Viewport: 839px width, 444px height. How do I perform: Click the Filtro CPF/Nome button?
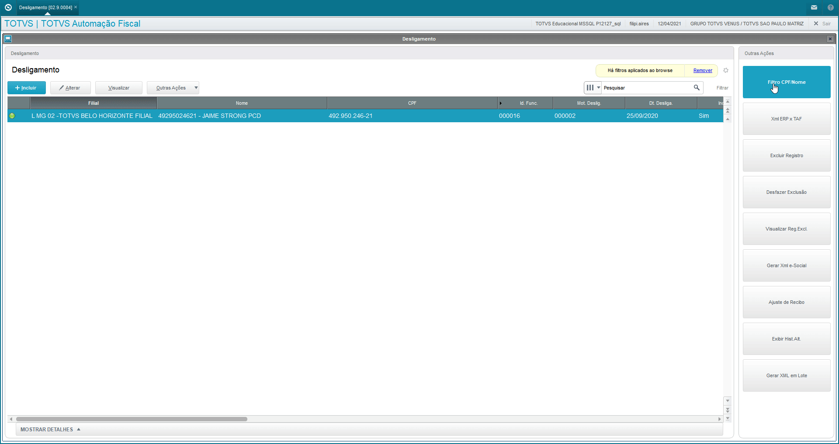(787, 82)
